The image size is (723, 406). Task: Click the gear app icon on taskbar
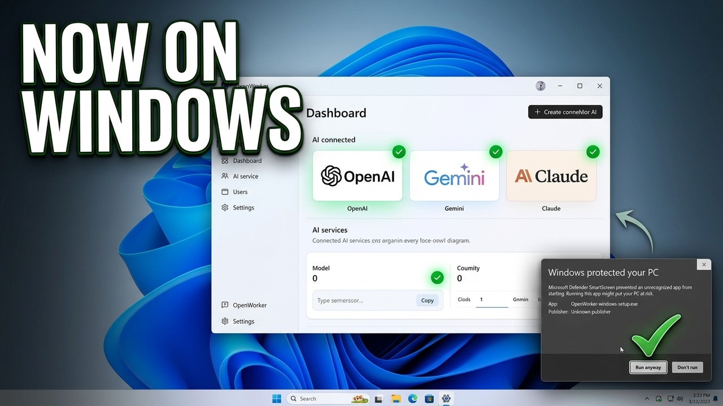(446, 399)
